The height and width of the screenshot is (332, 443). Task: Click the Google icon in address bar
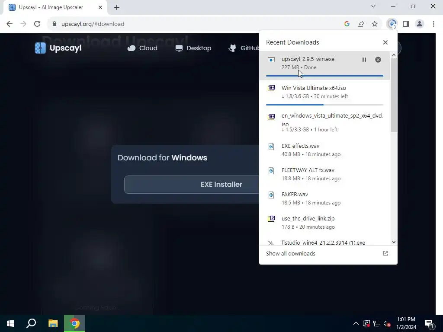[347, 24]
